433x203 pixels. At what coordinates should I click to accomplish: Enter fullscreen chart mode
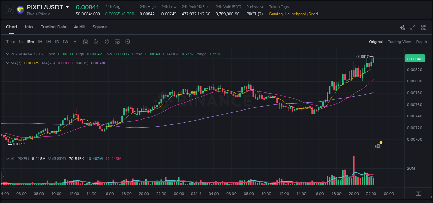click(x=412, y=27)
